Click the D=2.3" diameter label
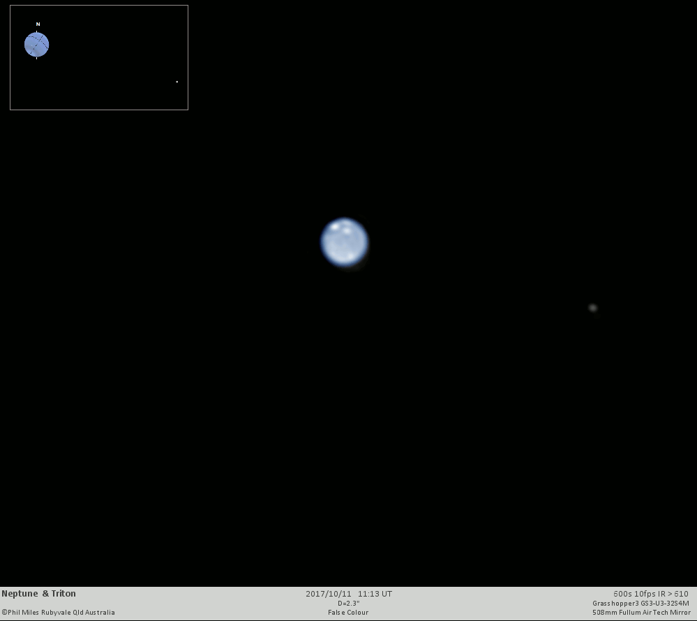The height and width of the screenshot is (621, 697). (349, 604)
